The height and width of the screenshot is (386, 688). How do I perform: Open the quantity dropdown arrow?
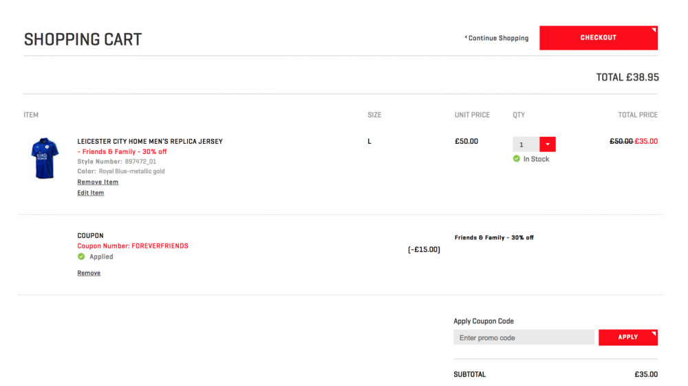tap(547, 144)
